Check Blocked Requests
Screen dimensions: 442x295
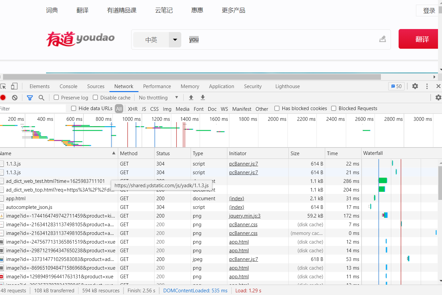334,108
